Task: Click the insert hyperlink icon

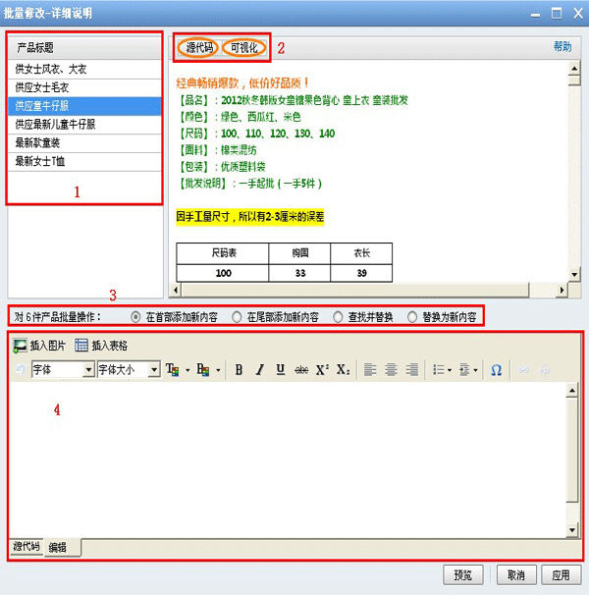Action: click(x=524, y=369)
